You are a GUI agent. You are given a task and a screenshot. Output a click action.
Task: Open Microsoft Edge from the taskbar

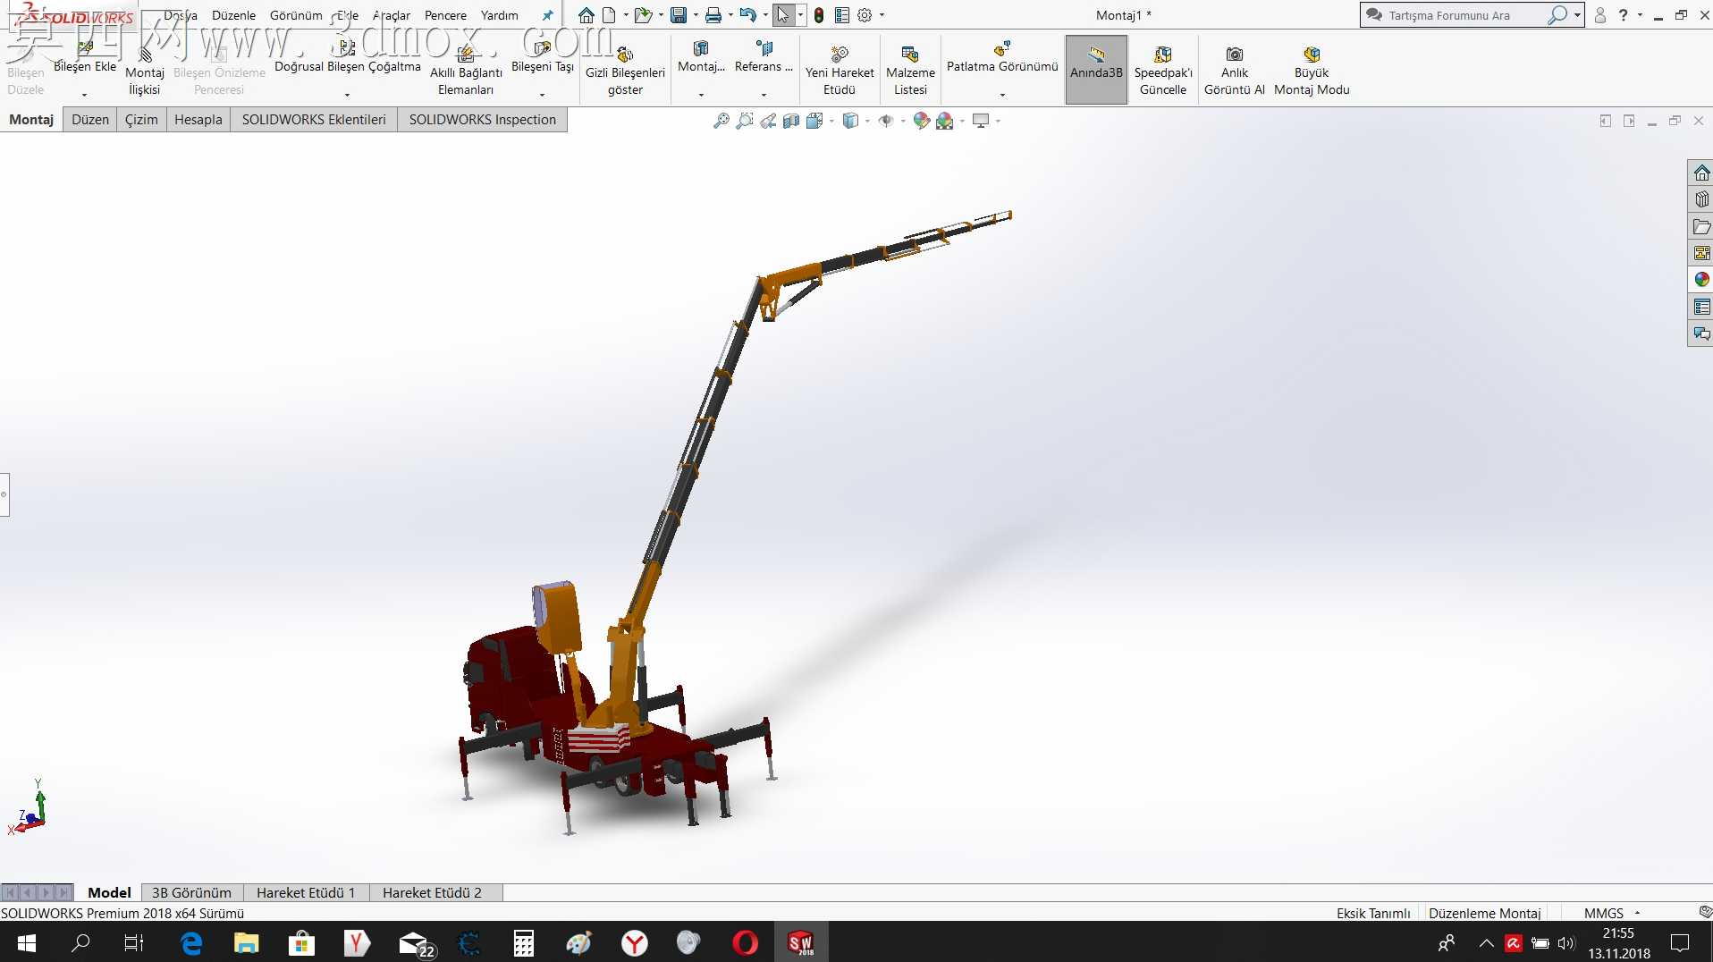coord(191,942)
